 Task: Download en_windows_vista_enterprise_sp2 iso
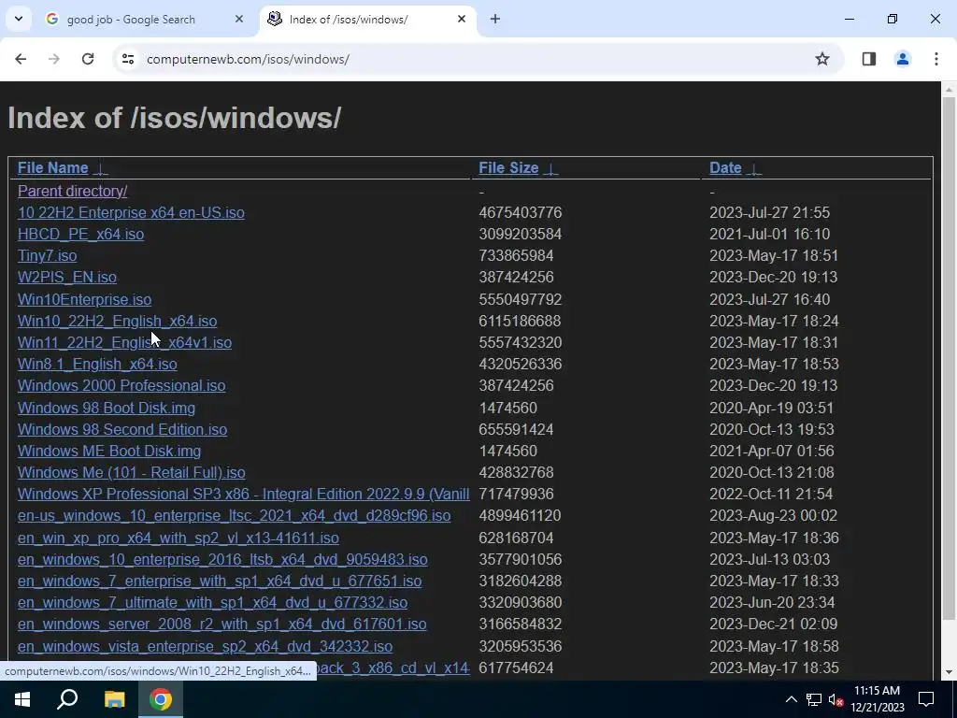point(205,646)
